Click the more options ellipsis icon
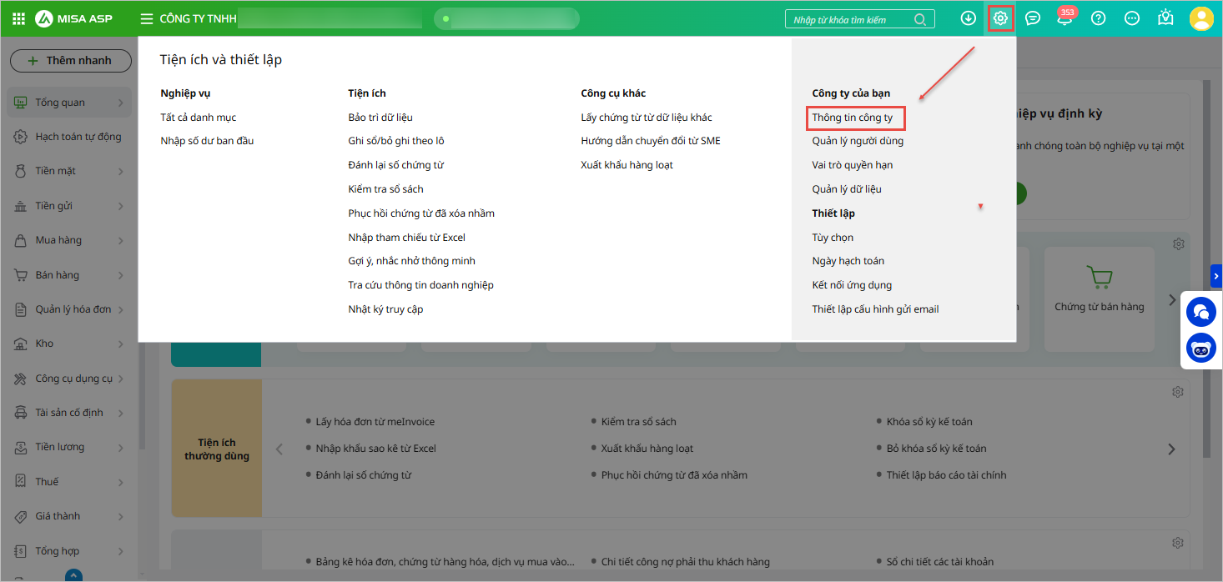Viewport: 1223px width, 582px height. point(1132,18)
